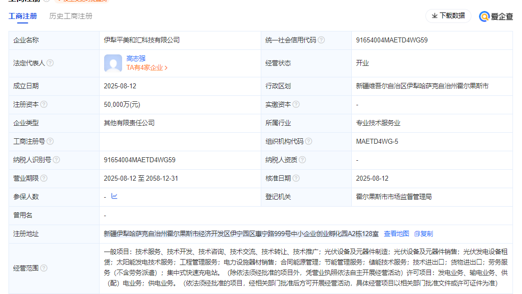Viewport: 522px width, 294px height.
Task: Click the 所属行业 value 专业技术服务业
Action: (x=378, y=123)
